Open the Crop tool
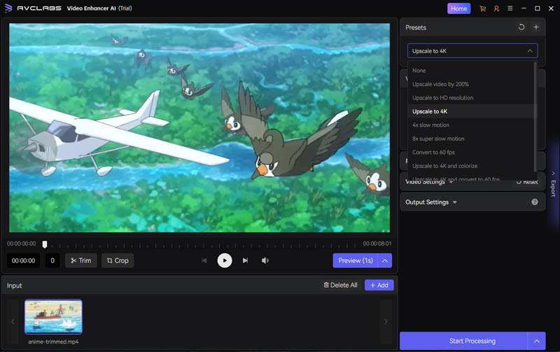This screenshot has width=560, height=352. coord(117,260)
